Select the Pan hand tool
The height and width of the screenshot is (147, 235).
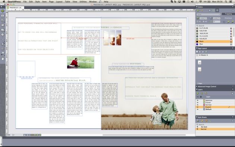coord(3,59)
